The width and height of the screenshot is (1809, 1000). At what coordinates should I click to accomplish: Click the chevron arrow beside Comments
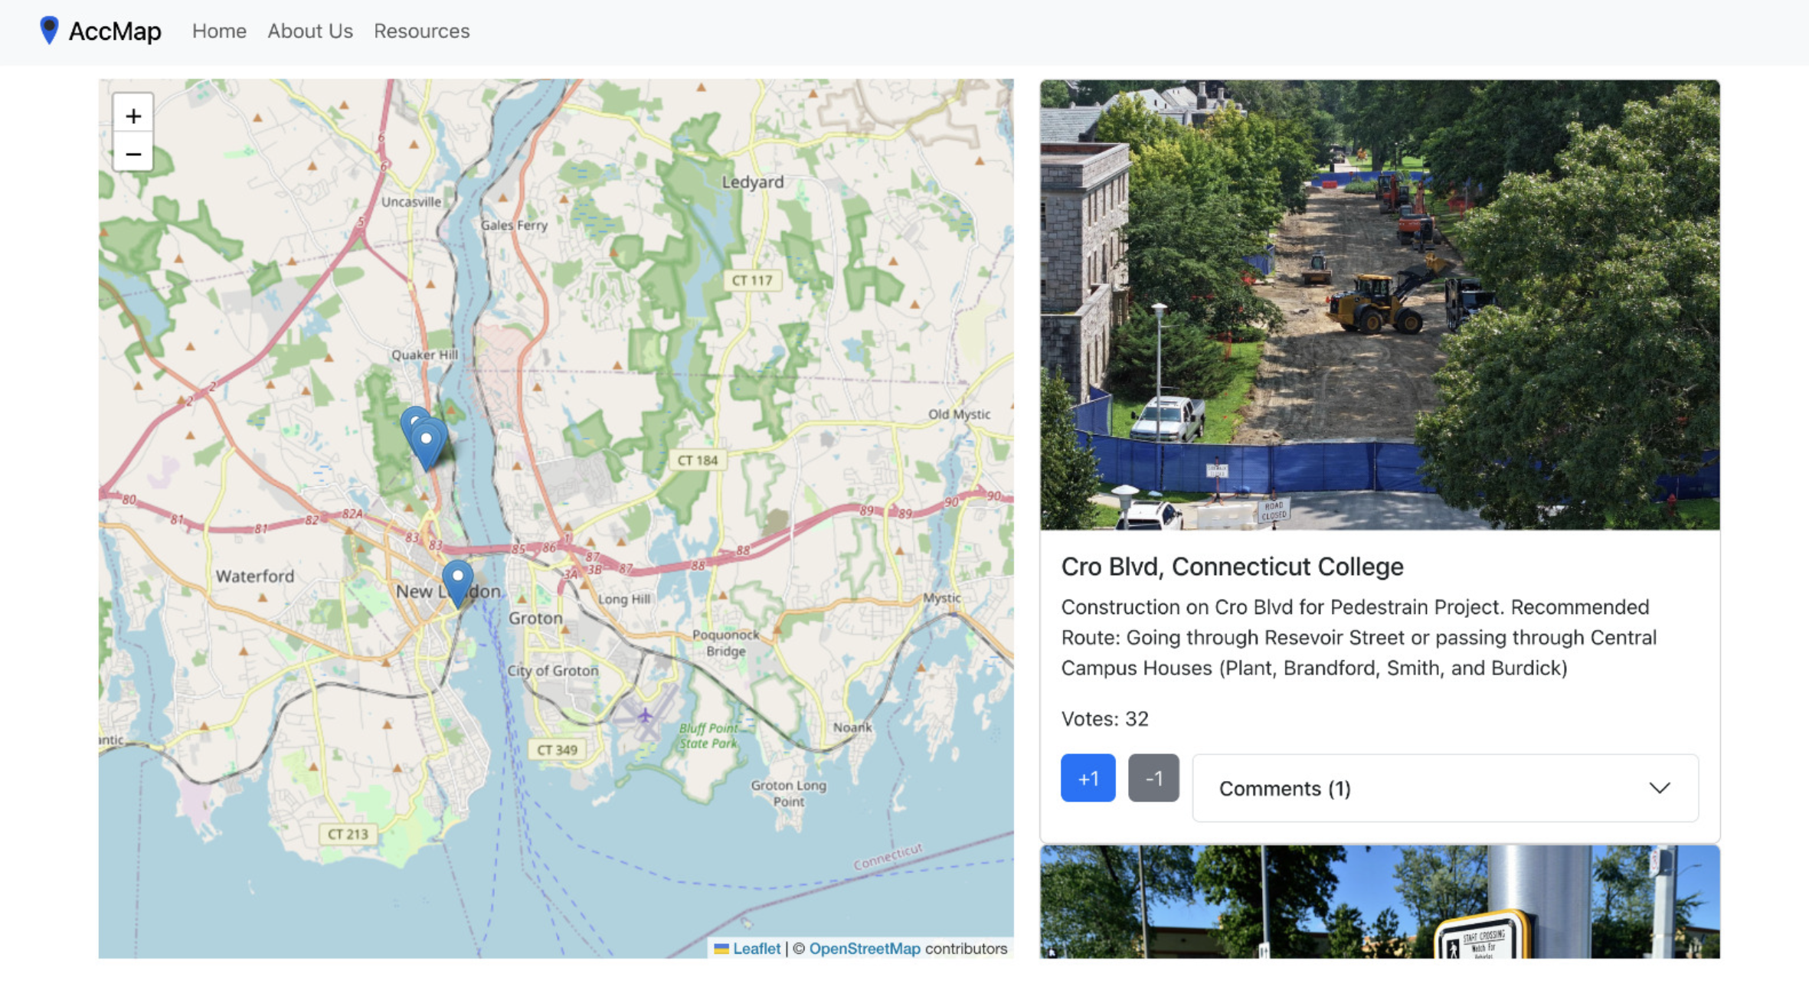coord(1659,788)
